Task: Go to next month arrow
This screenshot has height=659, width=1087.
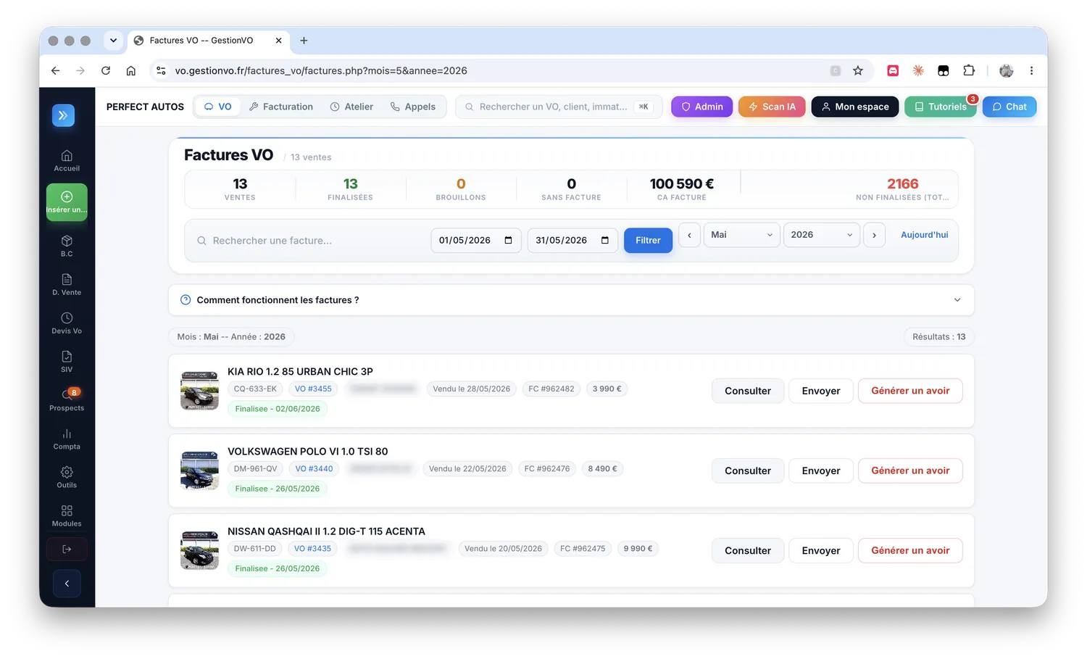Action: coord(874,235)
